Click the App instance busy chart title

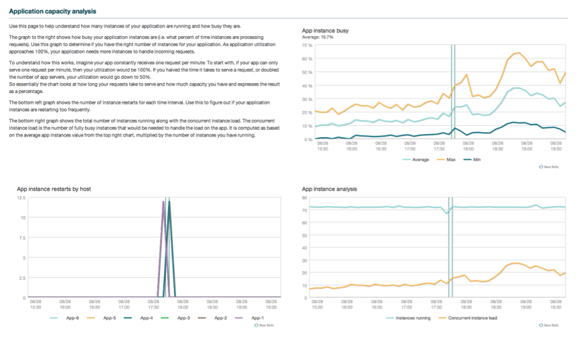pos(325,31)
